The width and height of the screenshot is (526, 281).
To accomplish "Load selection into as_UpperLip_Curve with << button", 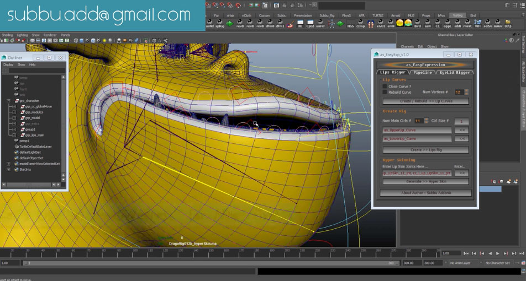I will 461,130.
